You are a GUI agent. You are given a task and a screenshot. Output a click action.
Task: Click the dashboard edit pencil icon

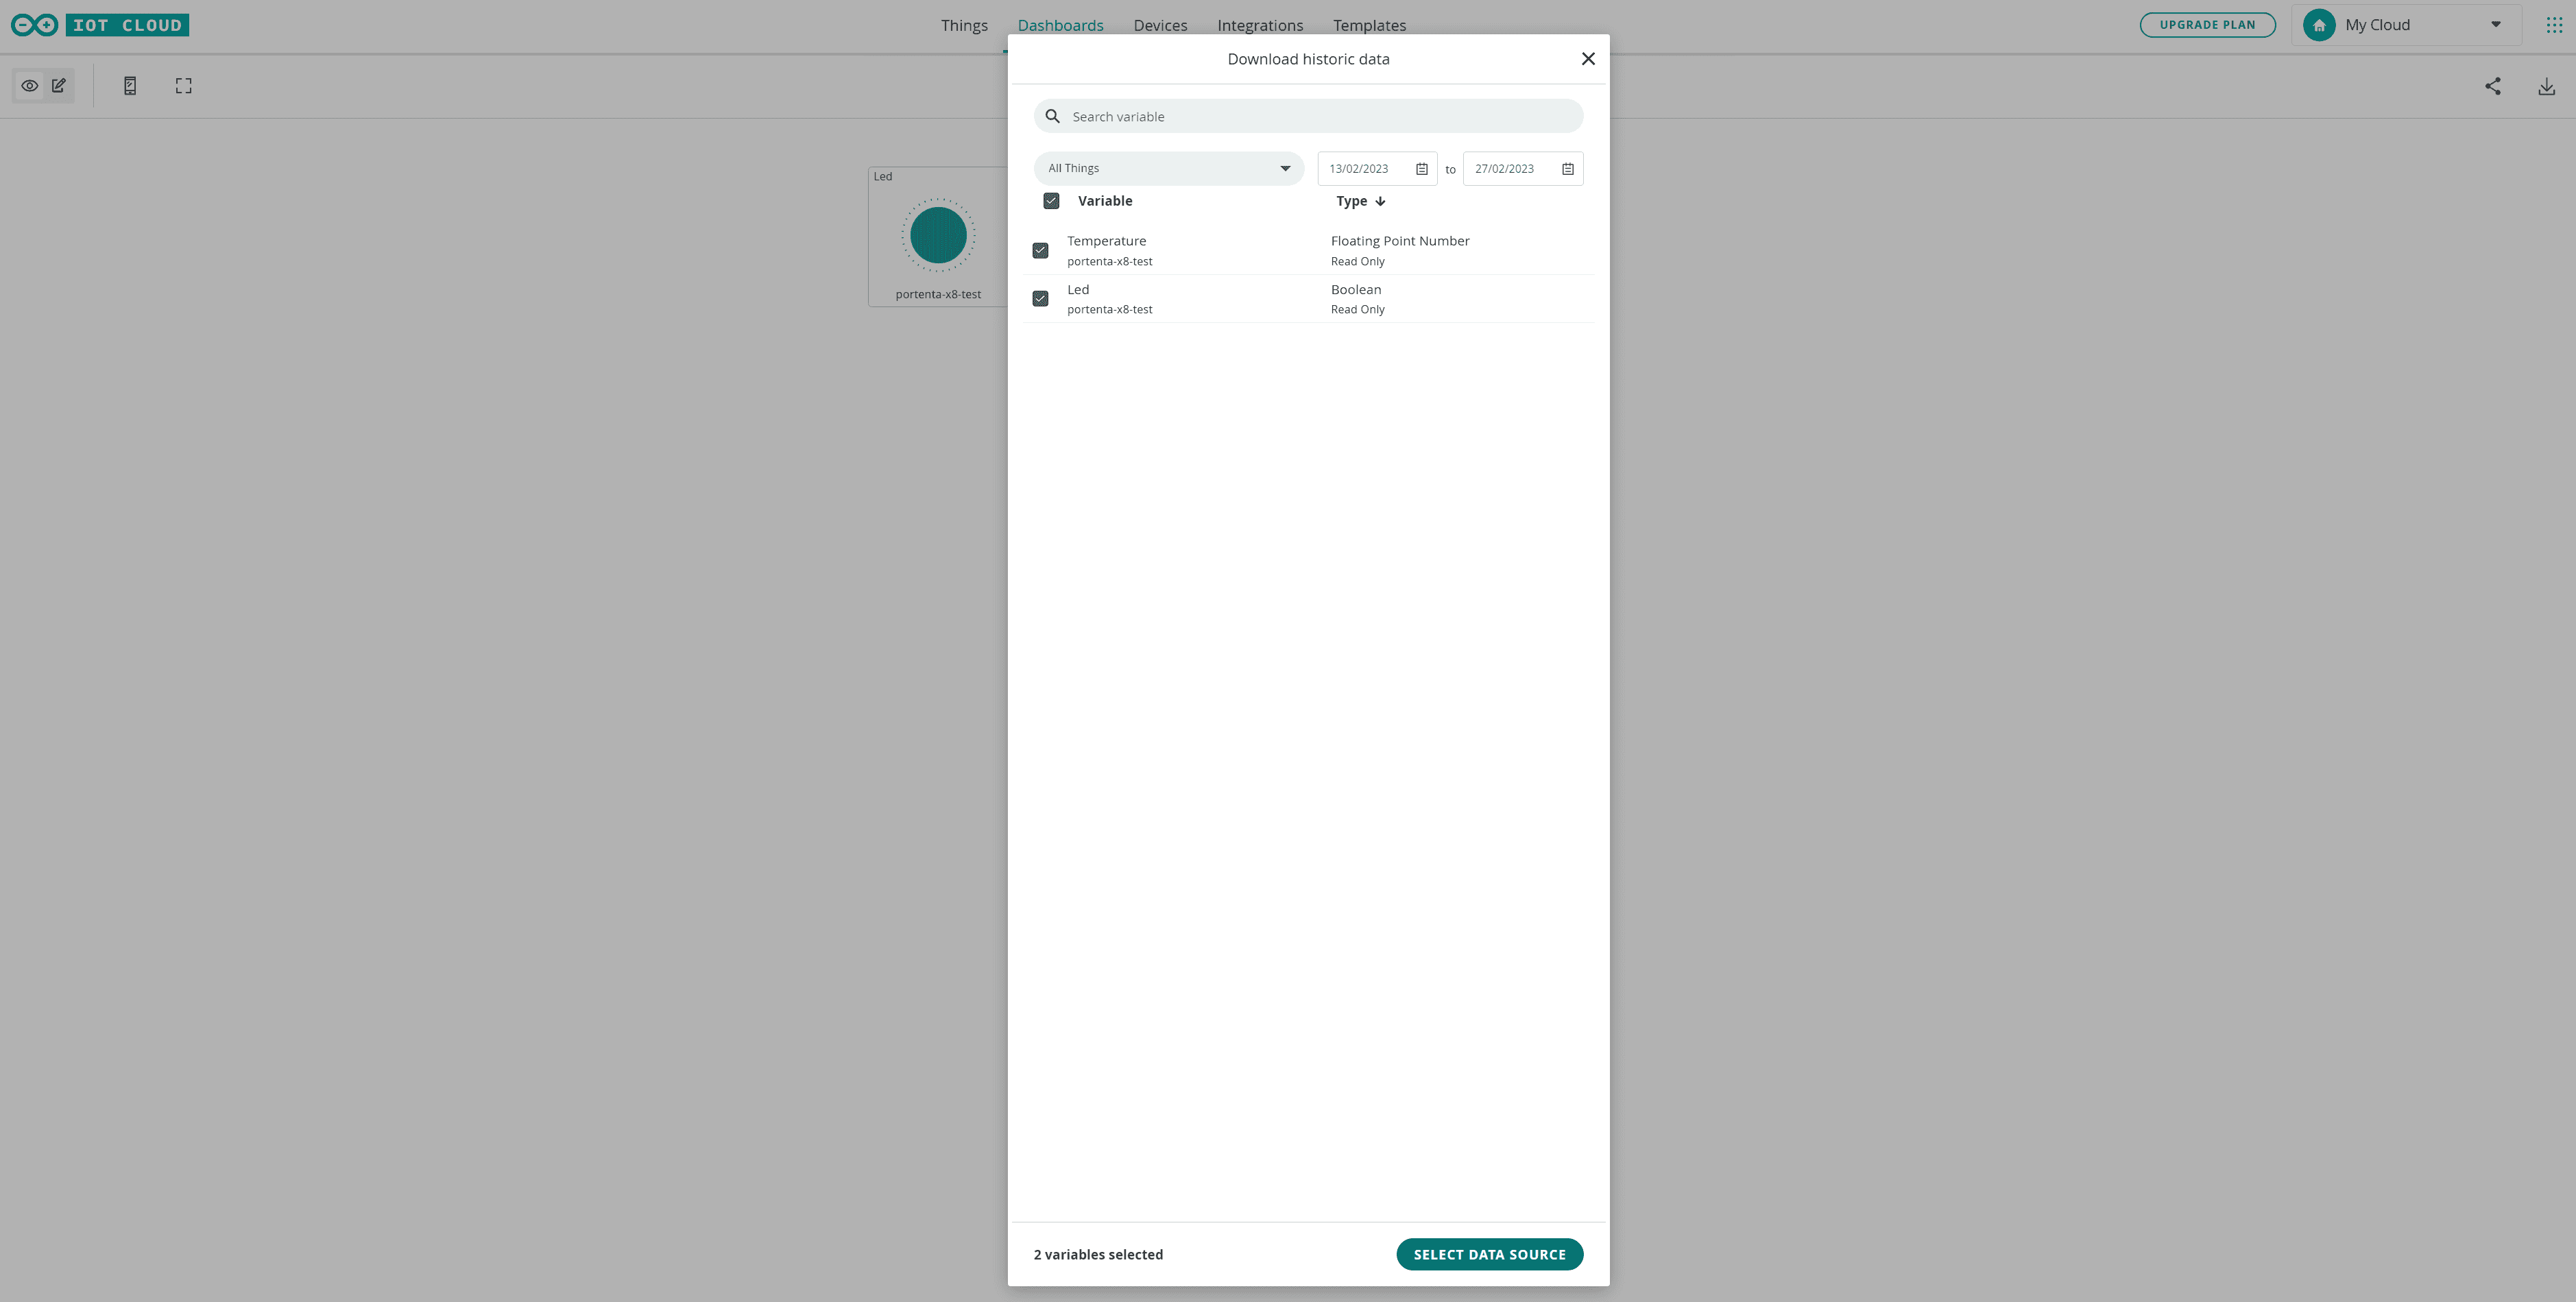tap(59, 86)
